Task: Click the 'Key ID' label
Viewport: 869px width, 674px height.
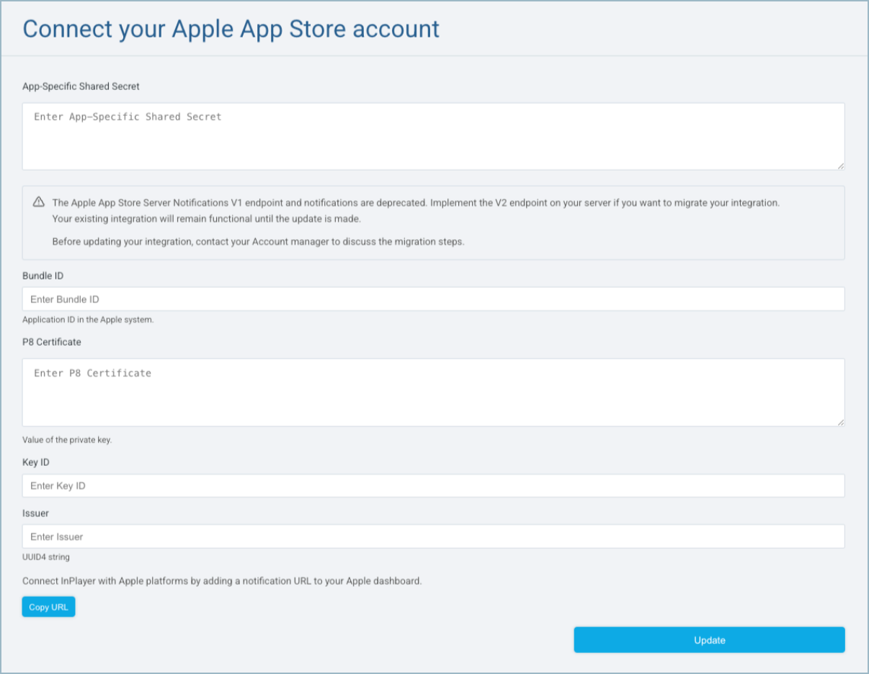Action: tap(36, 462)
